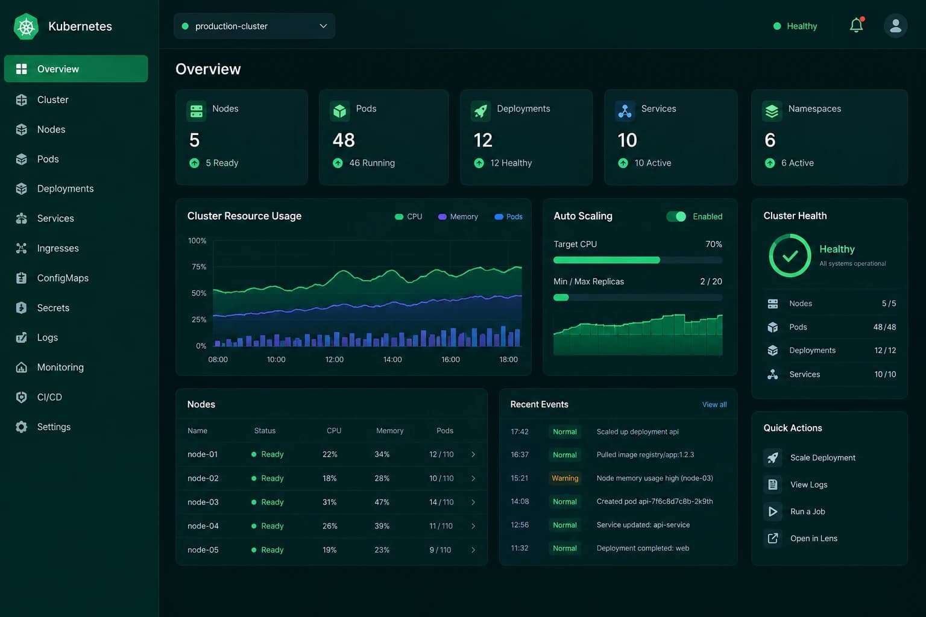
Task: Click the Namespaces card layers icon
Action: (x=772, y=111)
